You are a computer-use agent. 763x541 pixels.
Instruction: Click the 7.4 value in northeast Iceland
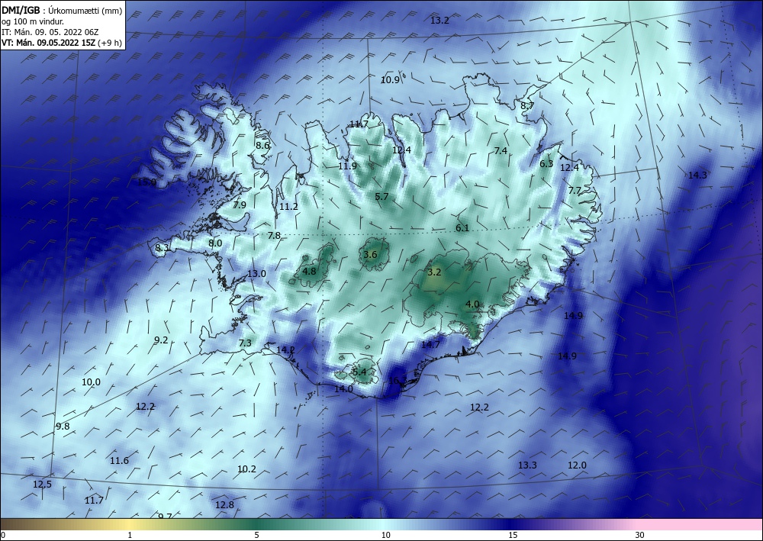[501, 151]
